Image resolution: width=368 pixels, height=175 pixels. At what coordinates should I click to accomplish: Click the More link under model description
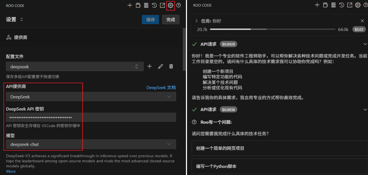[x=11, y=171]
